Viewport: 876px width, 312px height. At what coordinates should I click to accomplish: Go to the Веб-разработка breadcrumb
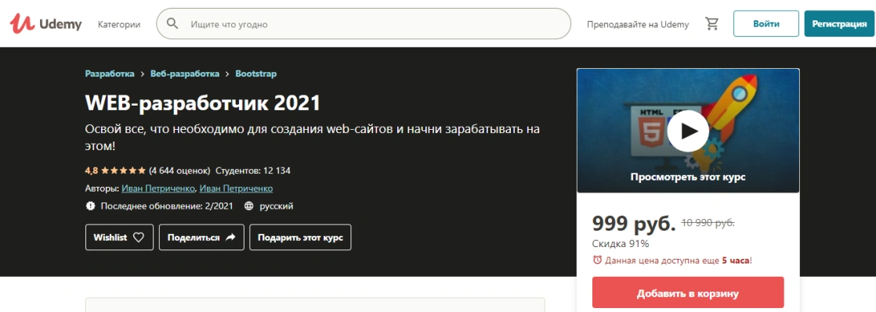tap(185, 74)
